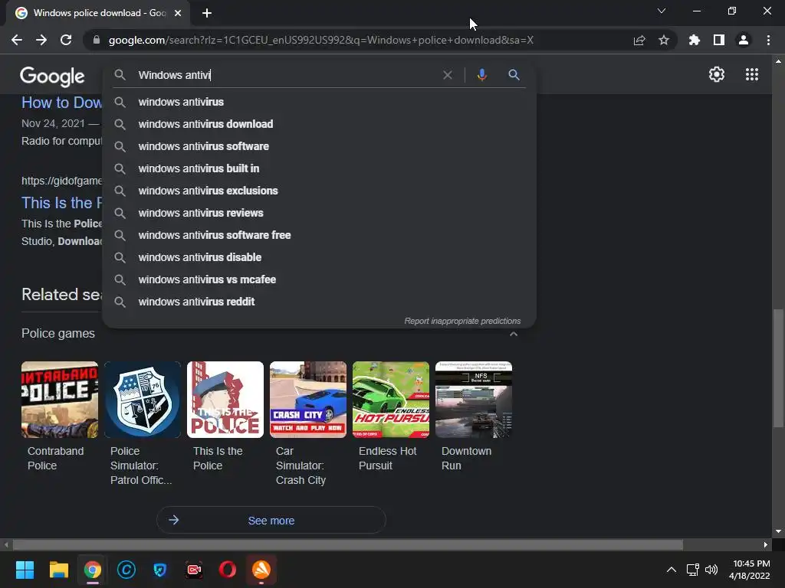
Task: Bookmark this page with the star icon
Action: [x=664, y=41]
